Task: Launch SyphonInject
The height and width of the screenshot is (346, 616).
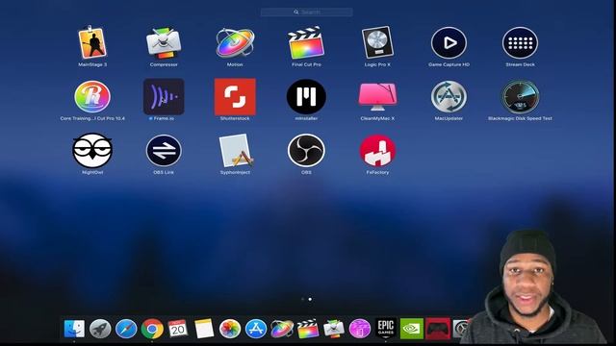Action: pos(235,151)
